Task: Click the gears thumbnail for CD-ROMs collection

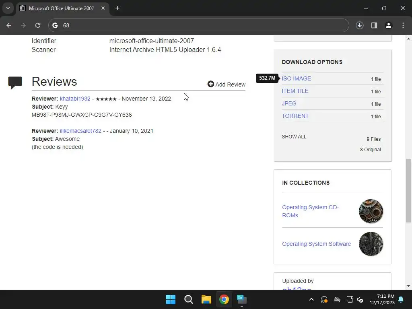Action: coord(371,211)
